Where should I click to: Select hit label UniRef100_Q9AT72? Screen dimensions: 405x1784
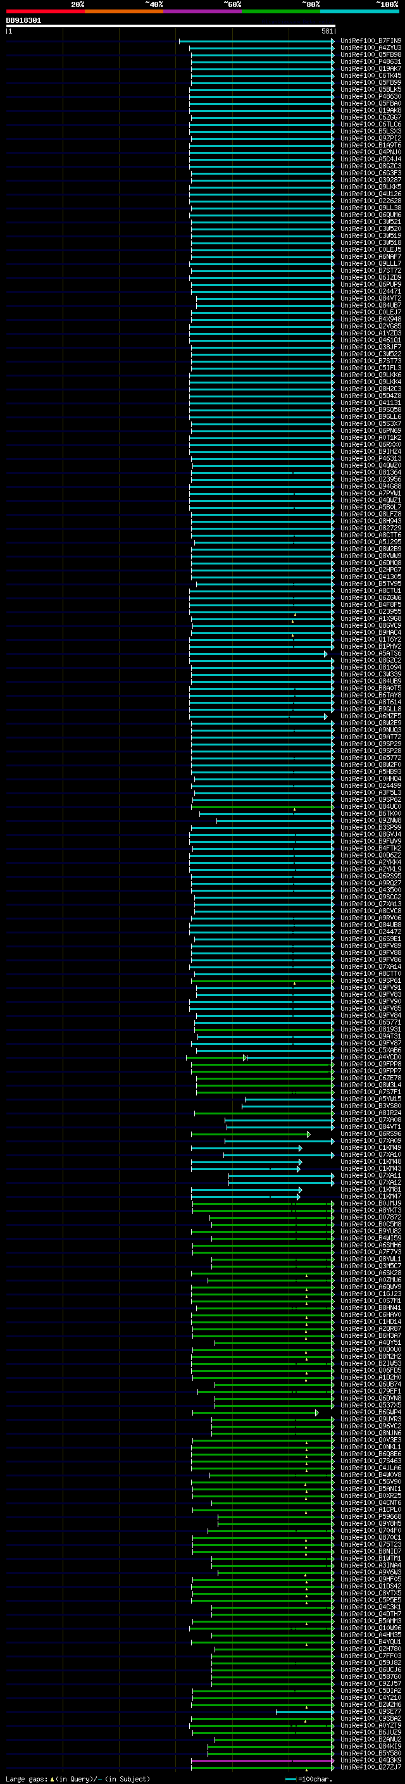point(371,737)
